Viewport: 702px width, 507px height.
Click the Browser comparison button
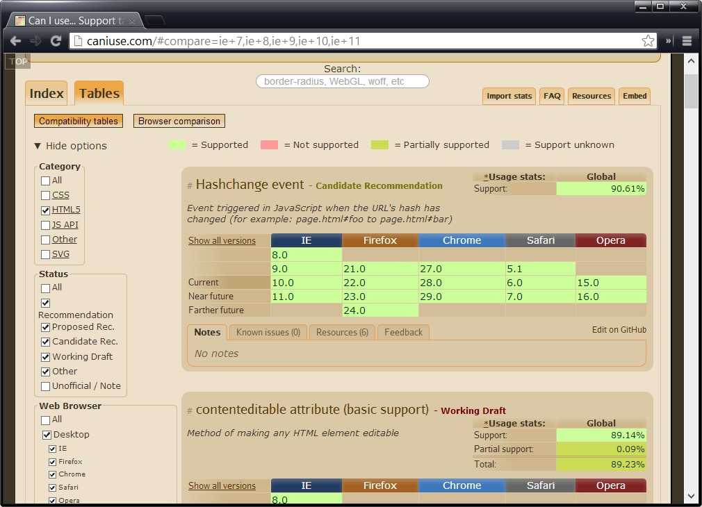(x=179, y=121)
